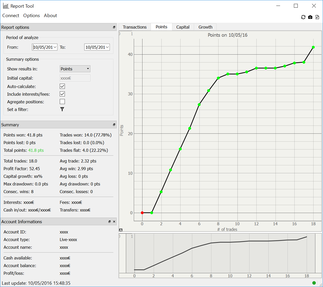The height and width of the screenshot is (287, 323).
Task: Click the auto-scale 'A' chart button
Action: 121,230
